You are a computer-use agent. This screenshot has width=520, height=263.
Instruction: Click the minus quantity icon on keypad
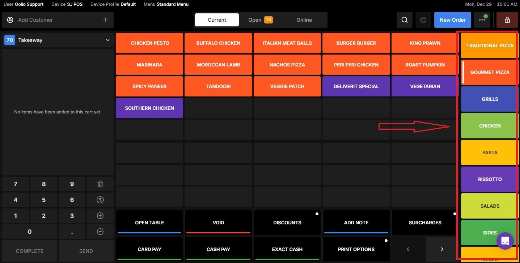100,232
